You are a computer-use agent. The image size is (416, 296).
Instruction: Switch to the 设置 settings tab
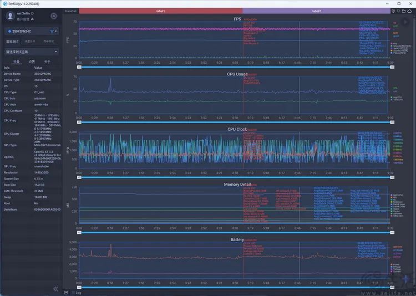coord(32,62)
